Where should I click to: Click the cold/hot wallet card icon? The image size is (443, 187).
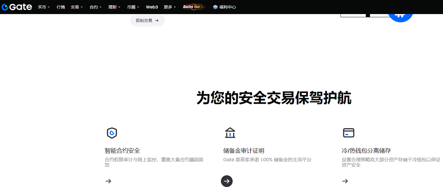[x=348, y=133]
